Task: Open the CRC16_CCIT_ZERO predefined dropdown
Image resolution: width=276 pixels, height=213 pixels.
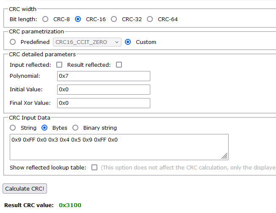Action: click(x=87, y=42)
